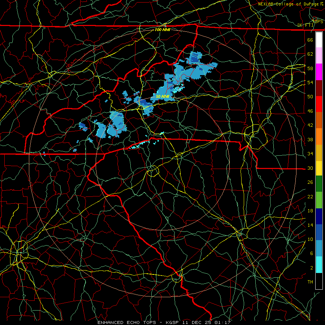Click the 6 scale value
325x325 pixels.
tap(312, 254)
